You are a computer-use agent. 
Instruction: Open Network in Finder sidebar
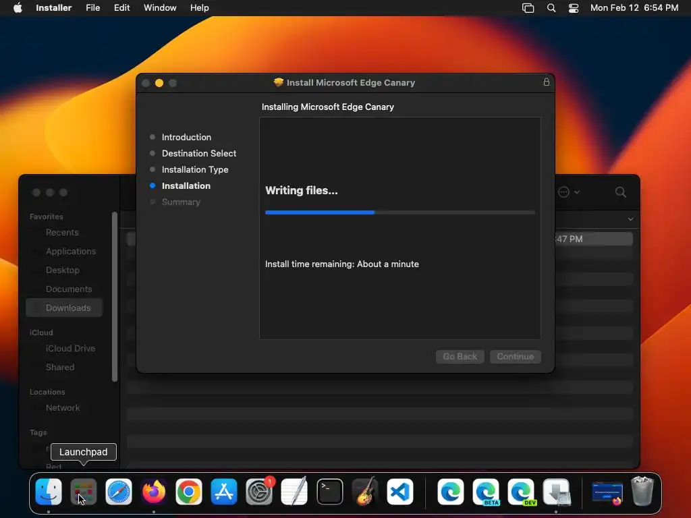tap(63, 408)
